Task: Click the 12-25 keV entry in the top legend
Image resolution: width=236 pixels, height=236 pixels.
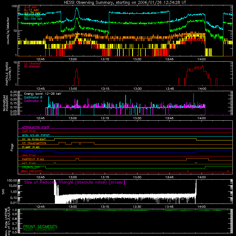Action: (x=32, y=13)
